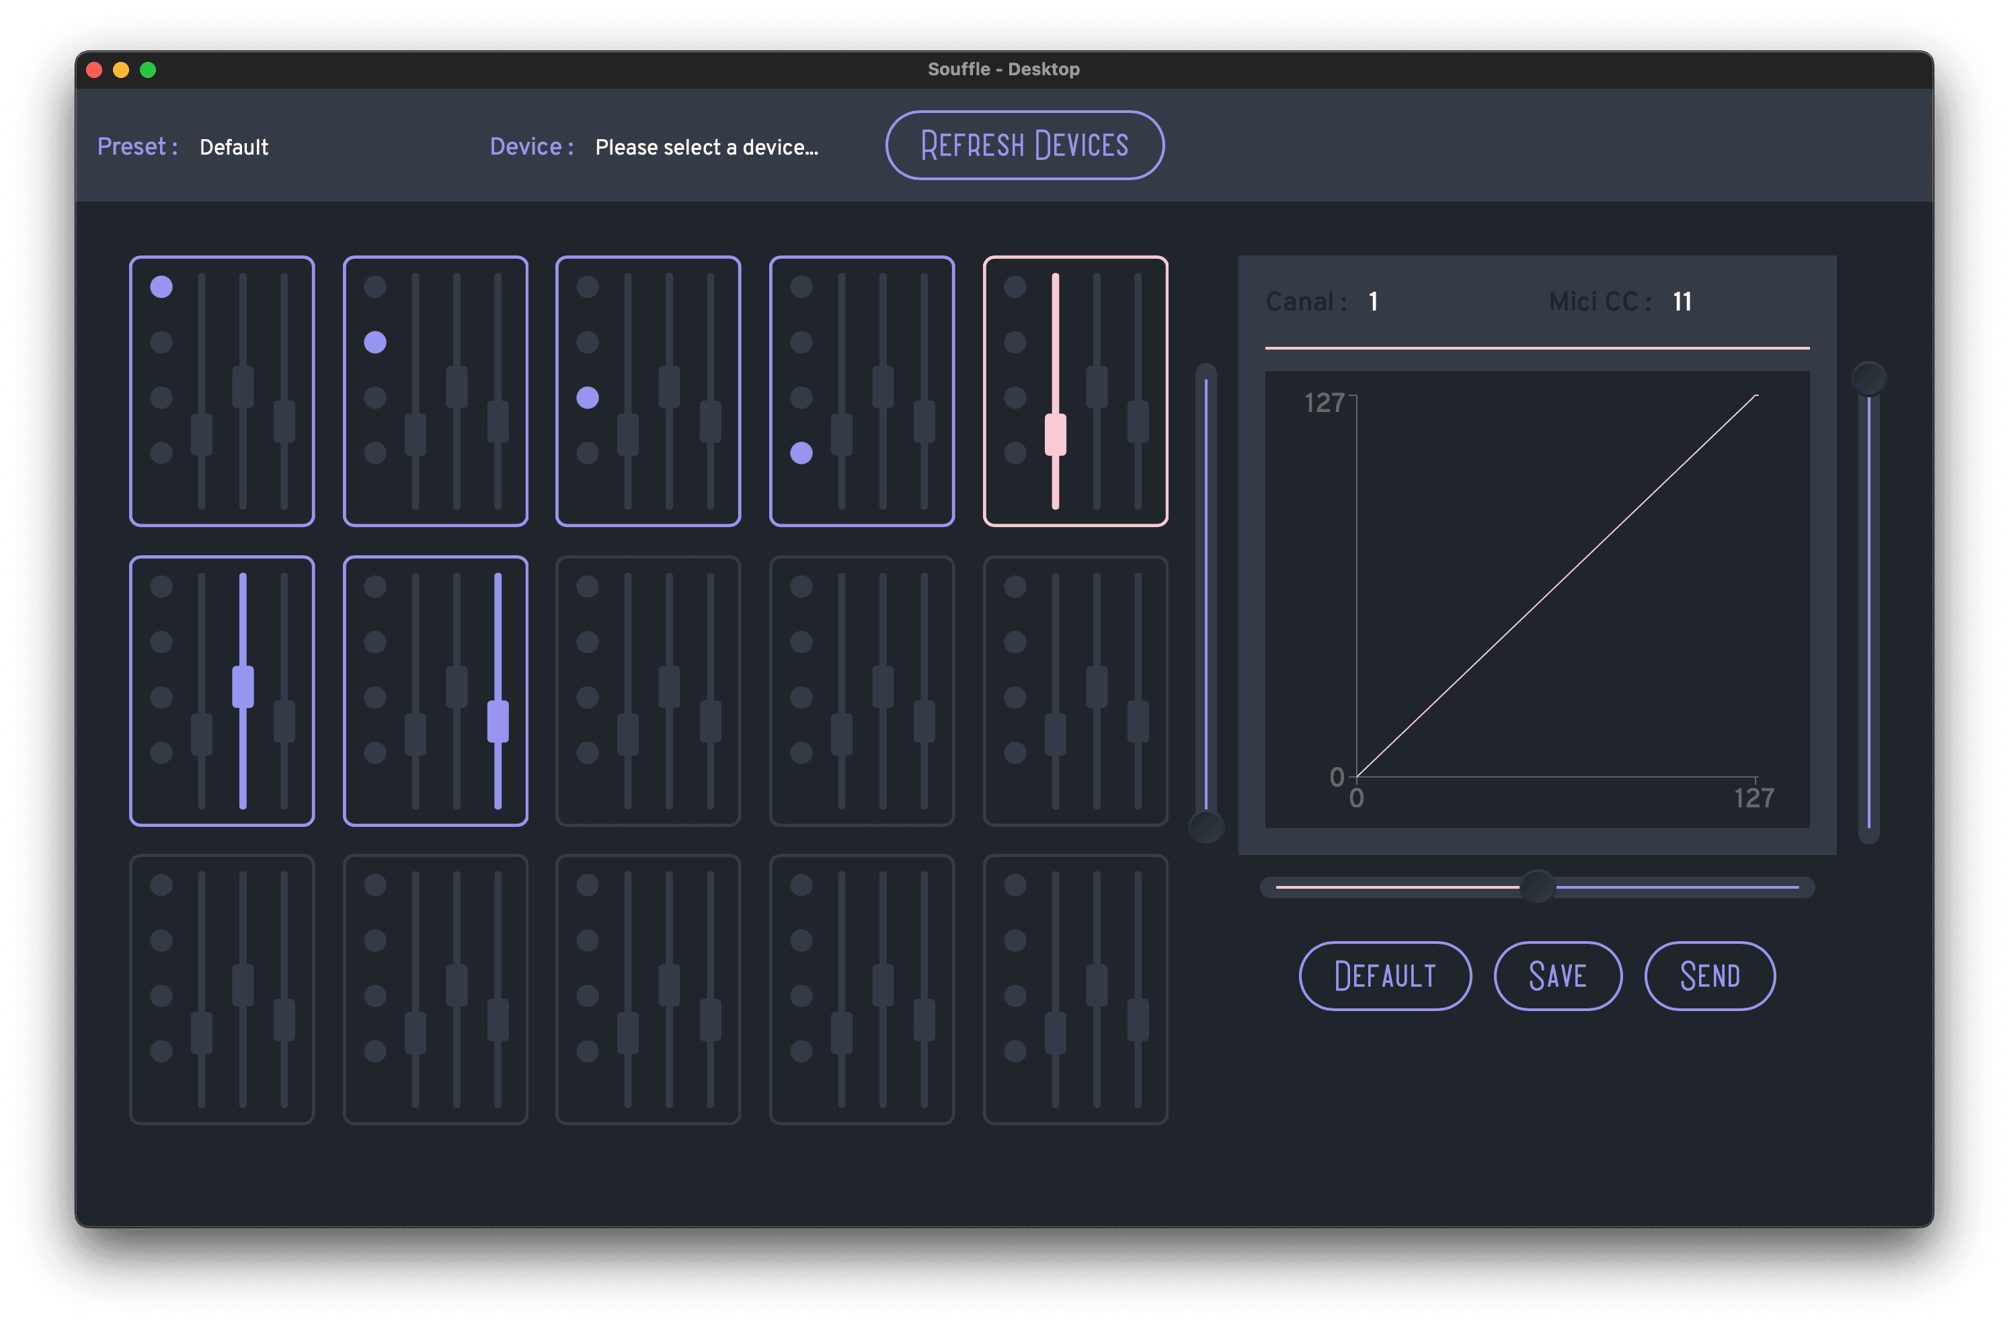Click the 'Canal :' label

coord(1306,301)
